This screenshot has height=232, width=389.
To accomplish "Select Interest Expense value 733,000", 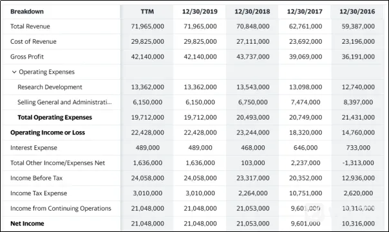I will point(358,148).
